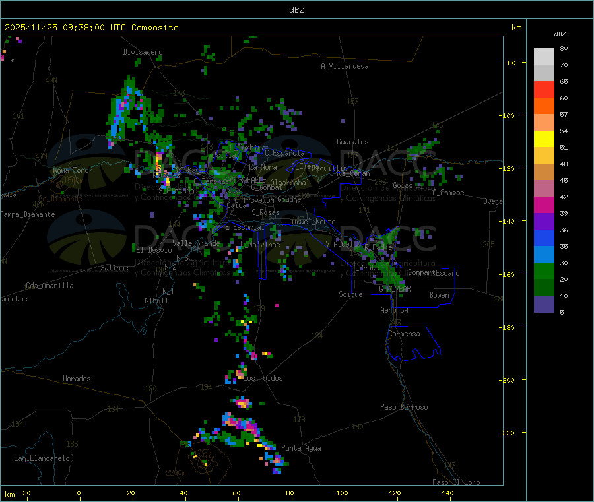The image size is (594, 502).
Task: Click the G_Campos location label
Action: (449, 193)
